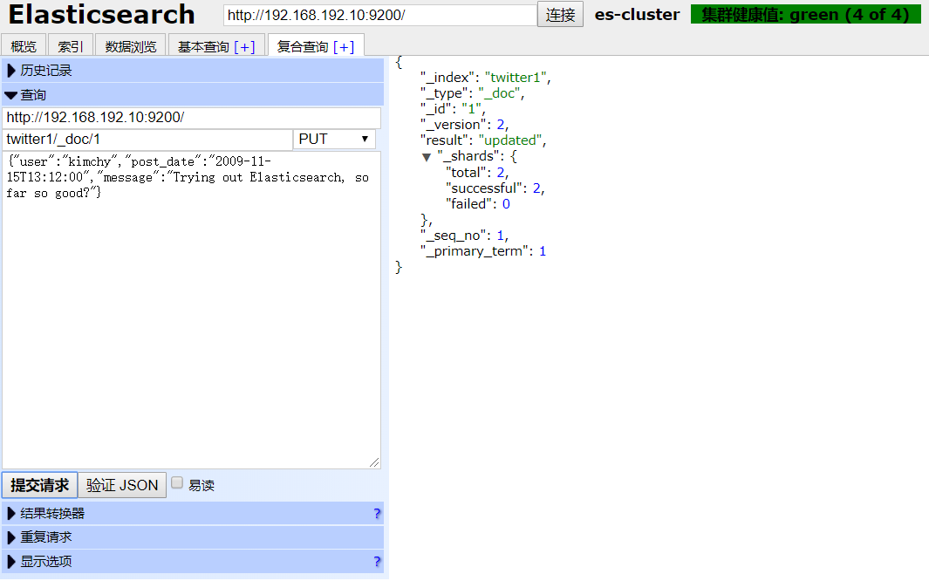Switch to the 基本查询 tab
Screen dimensions: 929x581
click(203, 47)
